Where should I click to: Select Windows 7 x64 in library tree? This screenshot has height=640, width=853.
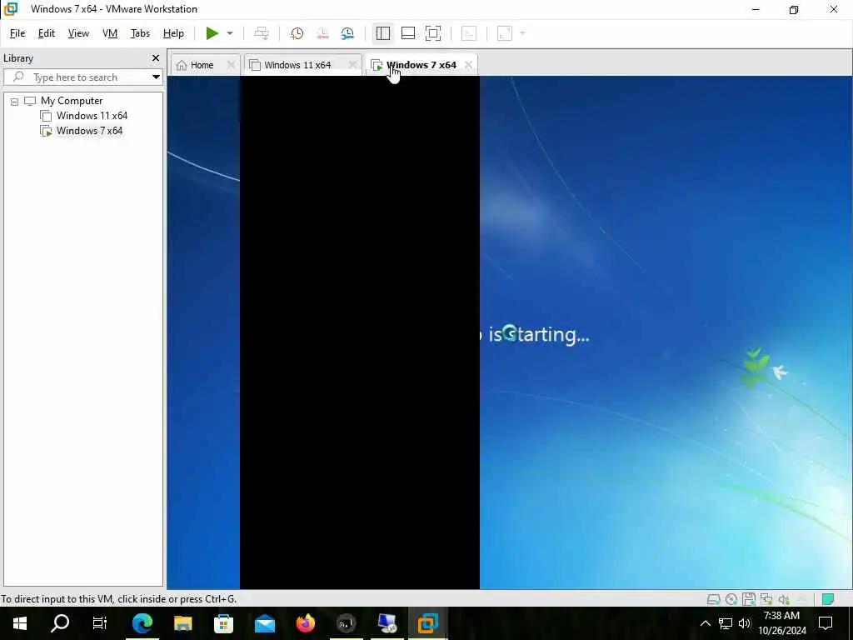tap(89, 131)
